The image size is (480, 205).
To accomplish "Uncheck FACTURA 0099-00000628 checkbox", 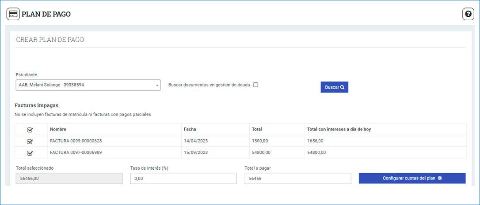I will coord(30,141).
